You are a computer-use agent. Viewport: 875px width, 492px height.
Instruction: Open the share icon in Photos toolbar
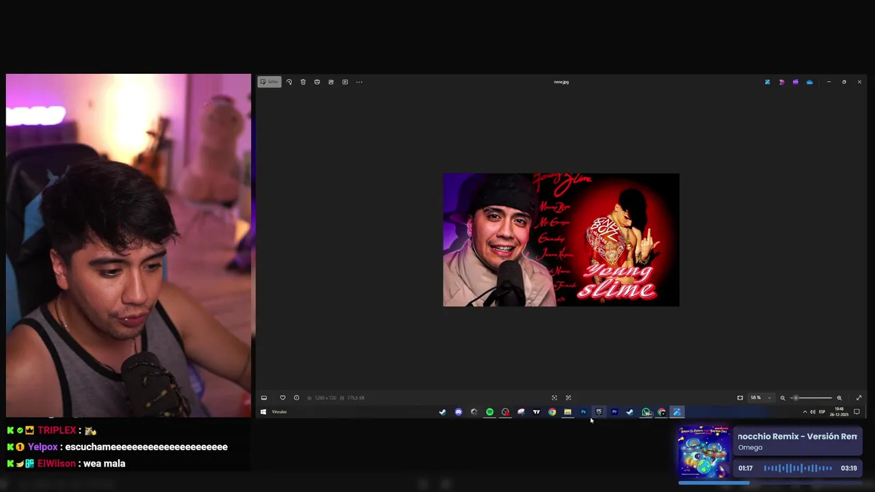coord(331,82)
